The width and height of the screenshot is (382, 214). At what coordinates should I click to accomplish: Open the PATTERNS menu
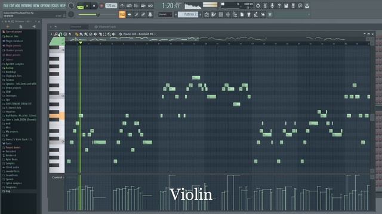(26, 5)
